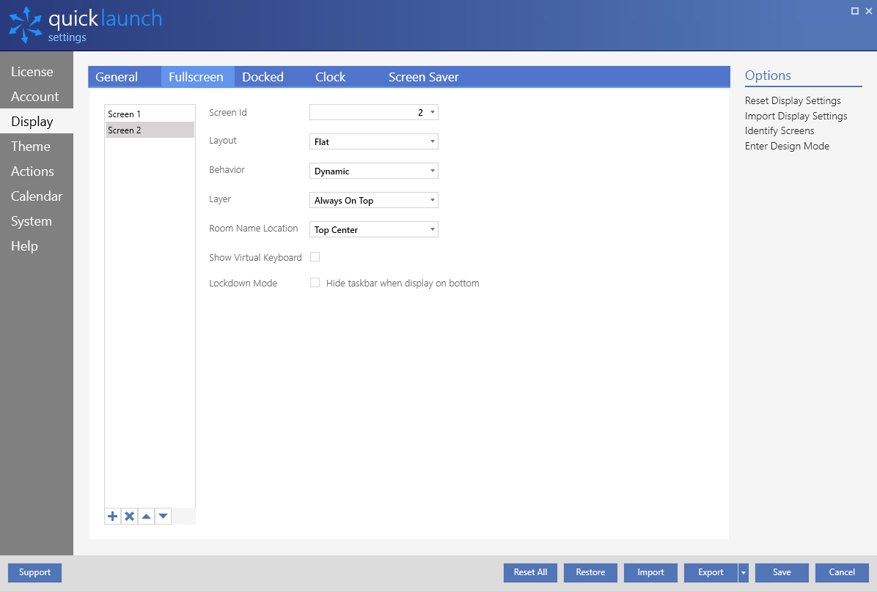Select Screen 2 in screen list

(x=150, y=130)
